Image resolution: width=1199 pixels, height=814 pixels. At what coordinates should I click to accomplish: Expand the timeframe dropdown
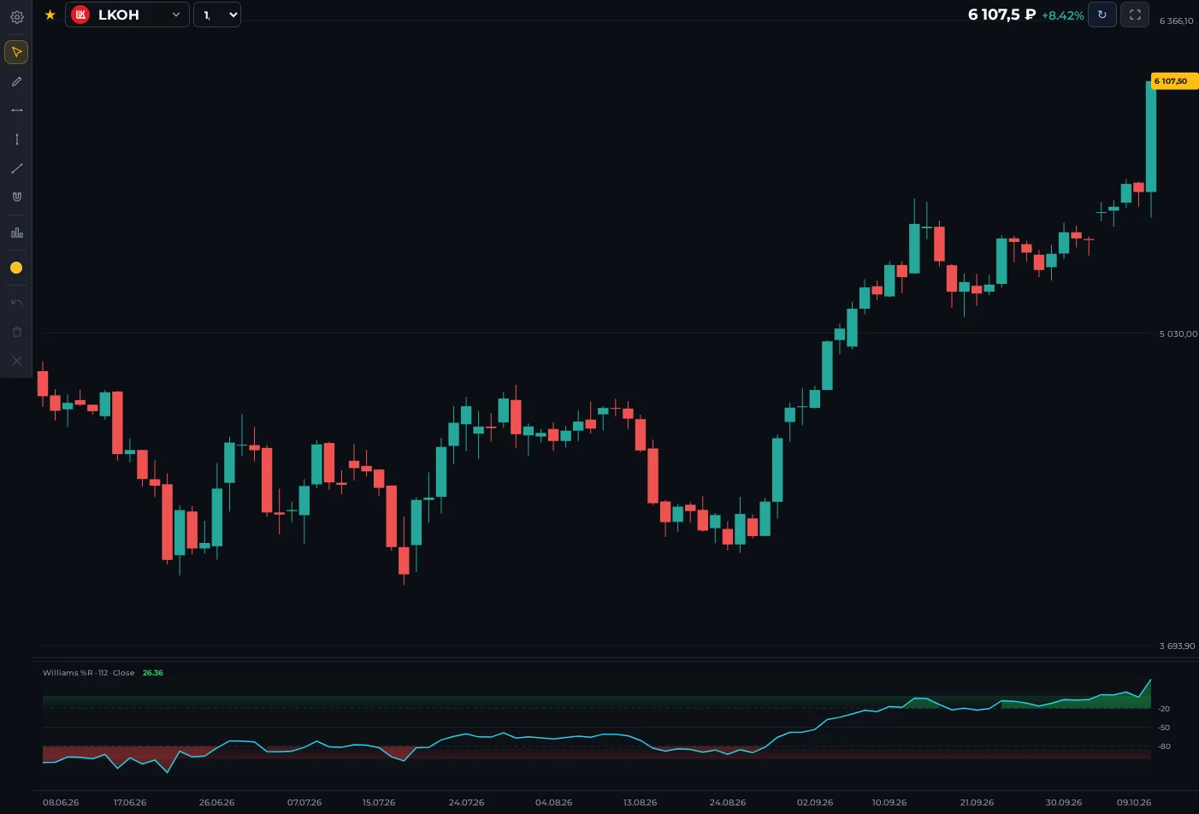tap(217, 15)
